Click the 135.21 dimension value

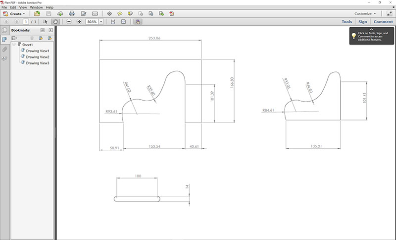[x=316, y=146]
